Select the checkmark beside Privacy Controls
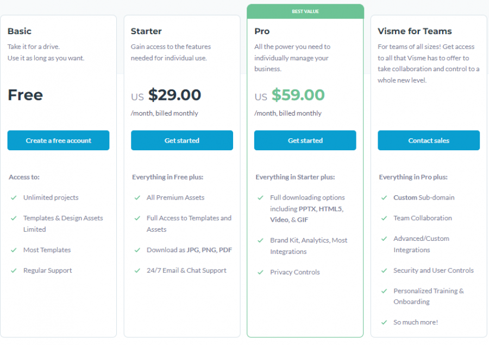The height and width of the screenshot is (345, 489). [x=261, y=272]
